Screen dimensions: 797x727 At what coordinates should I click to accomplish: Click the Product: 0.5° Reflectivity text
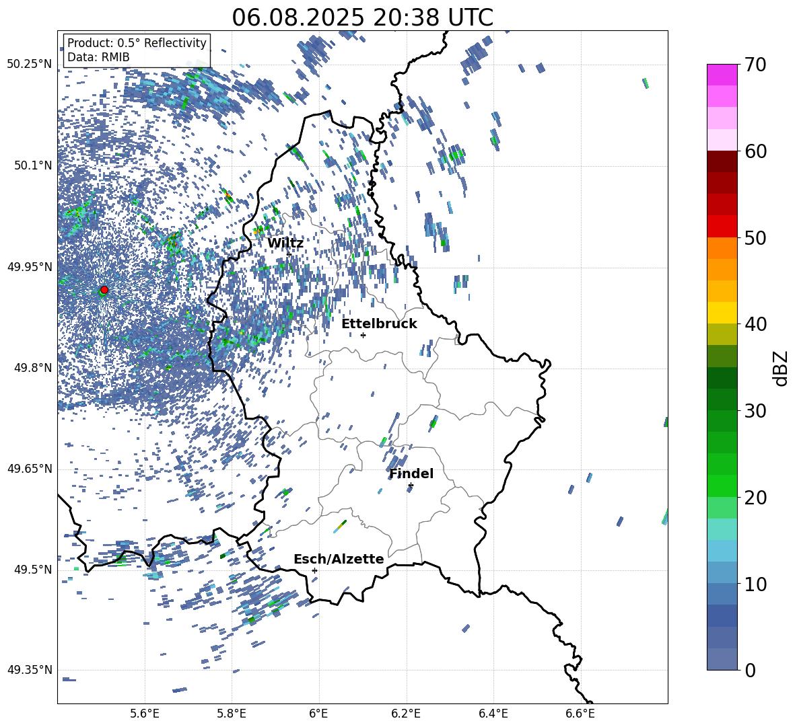point(137,43)
